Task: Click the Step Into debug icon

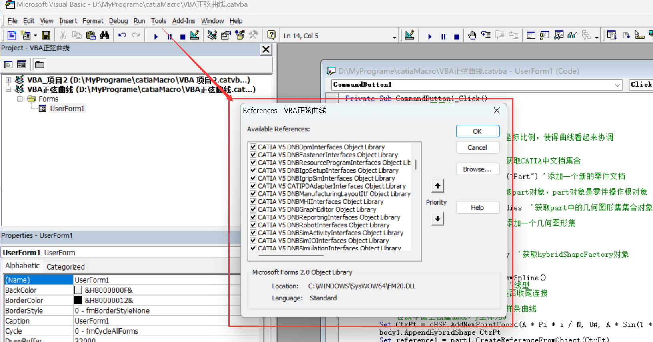Action: (486, 36)
